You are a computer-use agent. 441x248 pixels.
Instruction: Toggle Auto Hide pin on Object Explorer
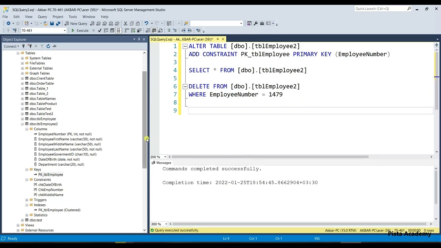tap(139, 39)
